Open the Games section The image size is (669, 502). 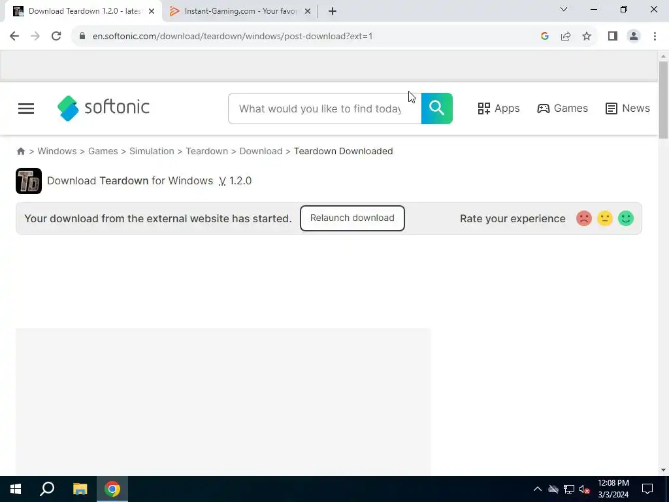pyautogui.click(x=563, y=109)
